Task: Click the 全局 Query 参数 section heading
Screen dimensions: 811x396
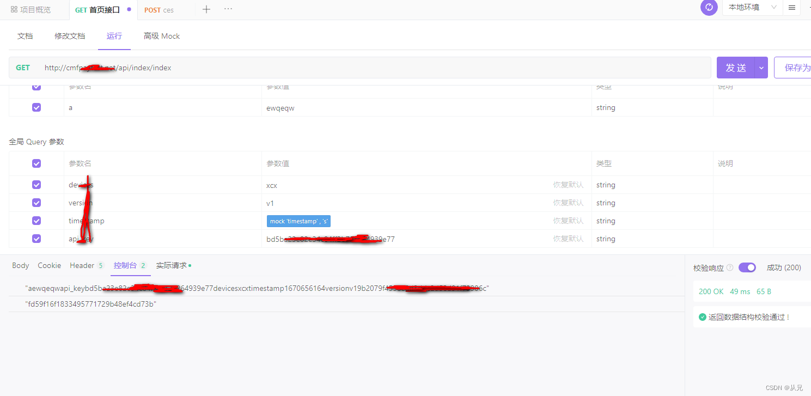Action: pos(36,142)
